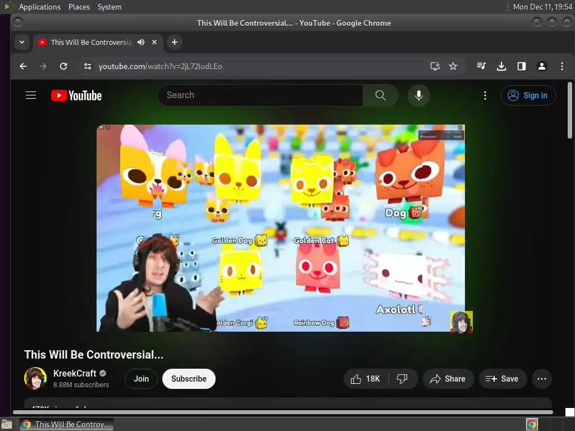This screenshot has height=431, width=575.
Task: Save the video to a playlist
Action: pyautogui.click(x=503, y=379)
